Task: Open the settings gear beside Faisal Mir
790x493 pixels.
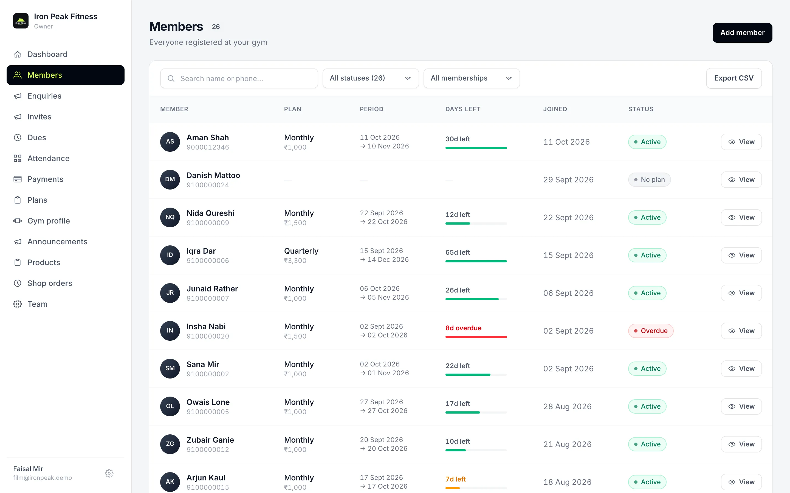Action: point(109,473)
